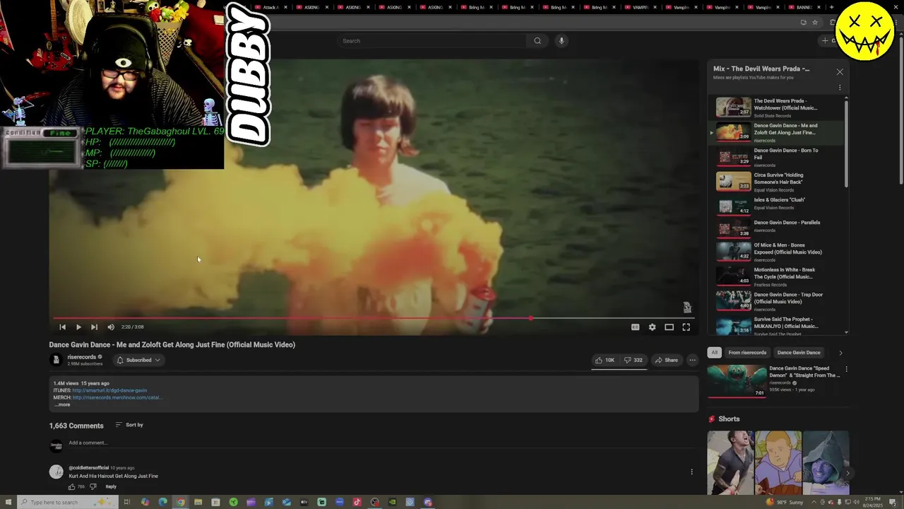Play Motionless In White Break The Cycle
Screen dimensions: 904x509
[777, 276]
